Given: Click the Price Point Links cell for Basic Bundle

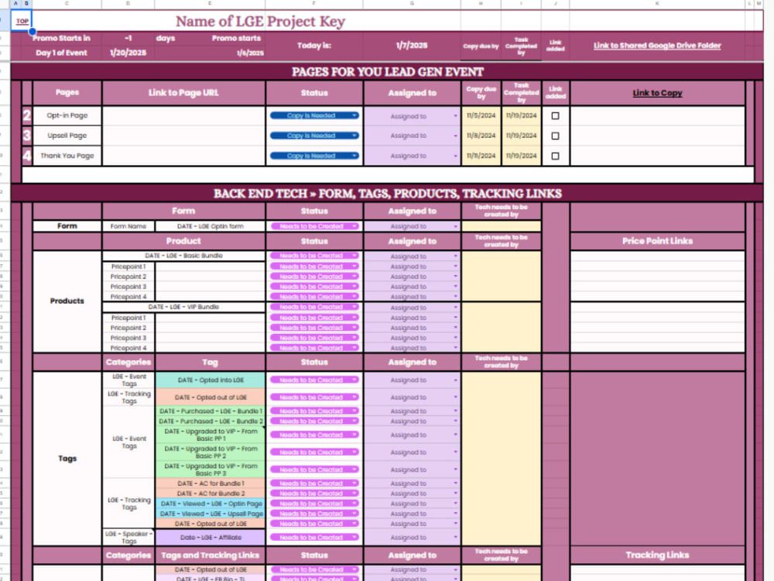Looking at the screenshot, I should pyautogui.click(x=657, y=256).
